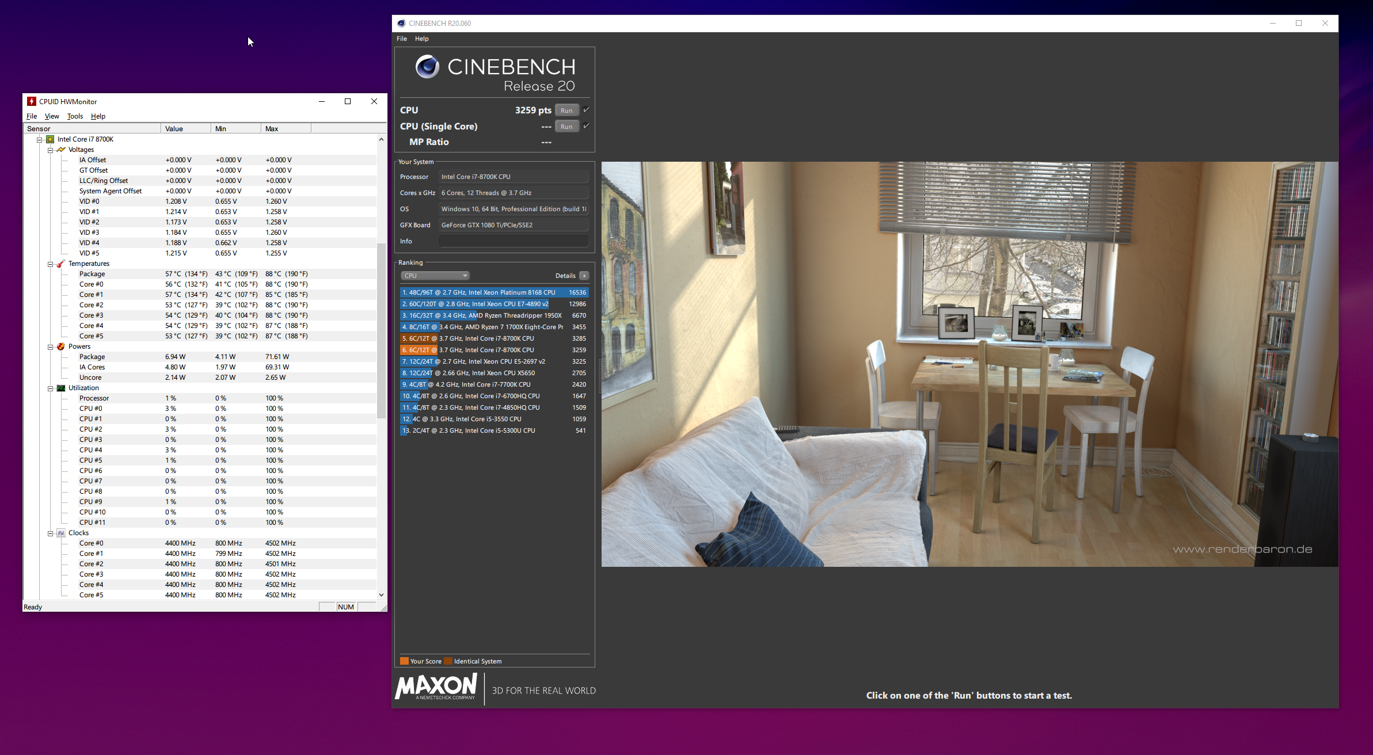This screenshot has width=1373, height=755.
Task: Collapse the Voltages section
Action: click(x=51, y=150)
